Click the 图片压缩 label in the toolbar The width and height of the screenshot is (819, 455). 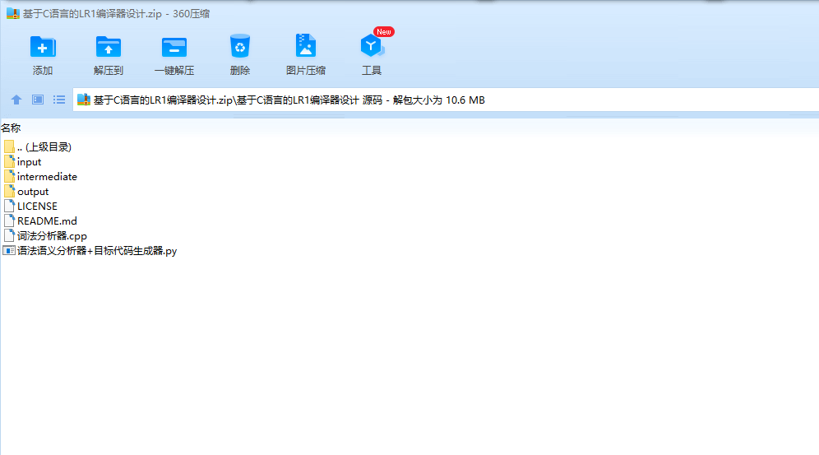click(306, 71)
